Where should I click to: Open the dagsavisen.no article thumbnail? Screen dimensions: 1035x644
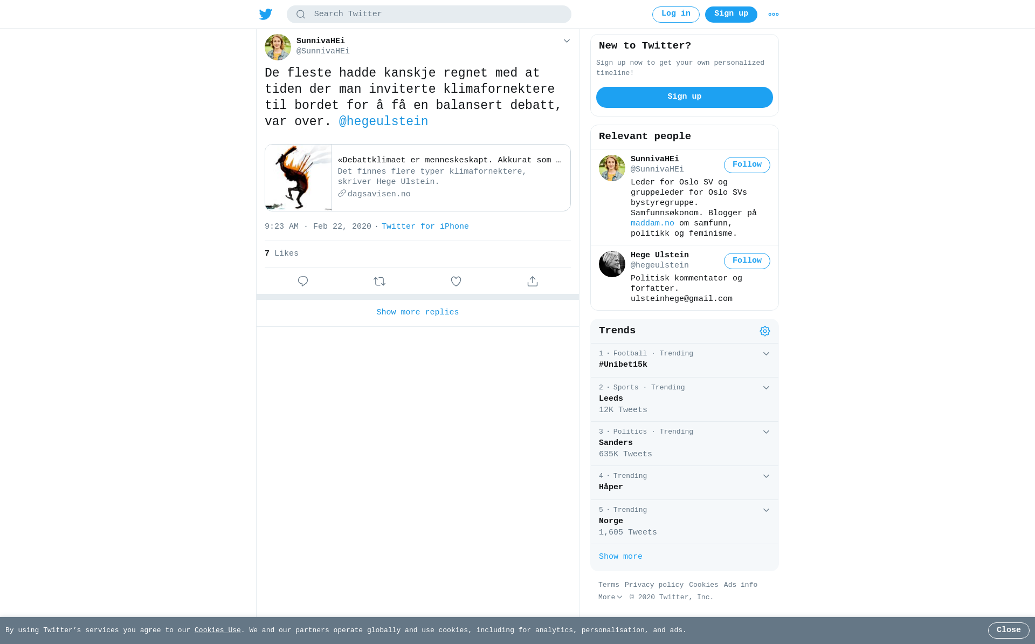(x=298, y=177)
